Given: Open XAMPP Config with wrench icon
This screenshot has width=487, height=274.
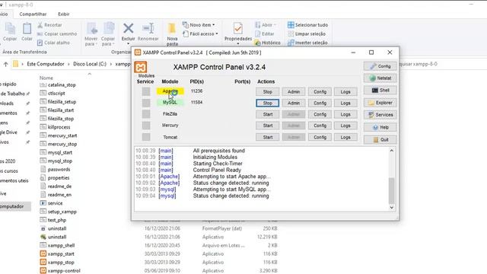Looking at the screenshot, I should tap(380, 66).
